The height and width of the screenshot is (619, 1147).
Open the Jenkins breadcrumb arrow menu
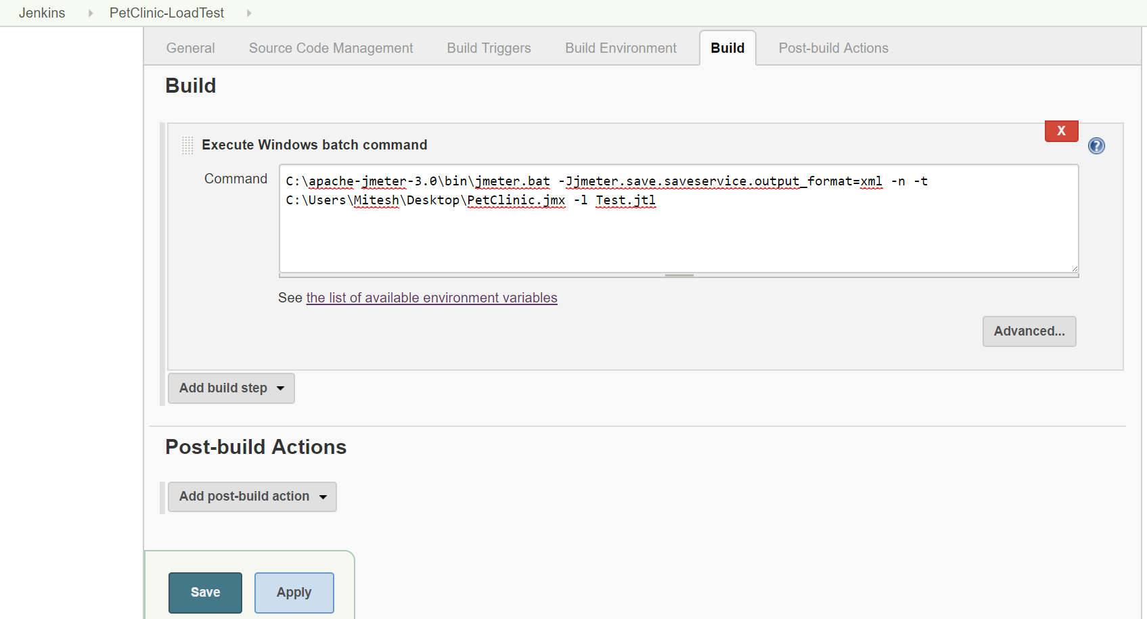click(x=91, y=13)
